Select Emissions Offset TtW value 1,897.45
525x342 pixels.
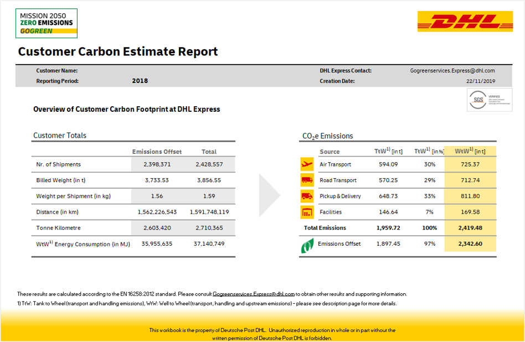pyautogui.click(x=388, y=243)
